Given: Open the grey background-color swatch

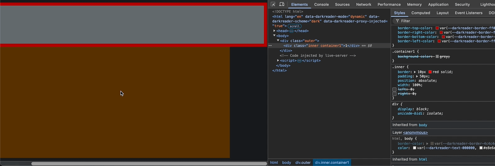Looking at the screenshot, I should click(x=437, y=57).
